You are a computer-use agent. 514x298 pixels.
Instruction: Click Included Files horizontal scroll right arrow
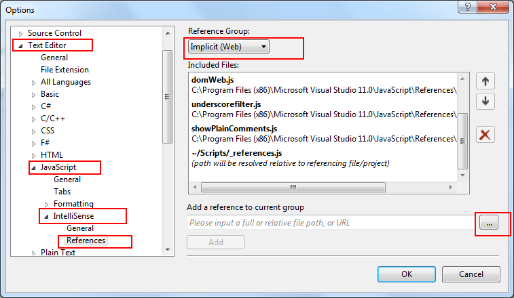(450, 187)
